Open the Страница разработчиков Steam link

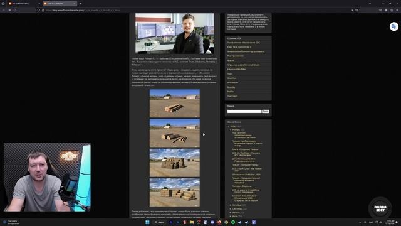[244, 65]
